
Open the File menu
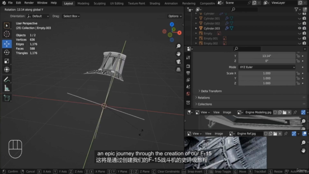pos(10,3)
